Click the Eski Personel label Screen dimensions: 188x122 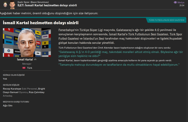[x=29, y=89]
